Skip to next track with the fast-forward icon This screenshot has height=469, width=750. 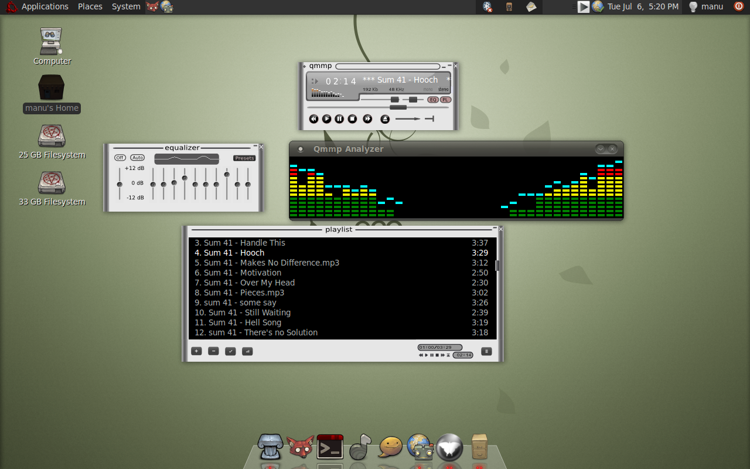click(367, 118)
